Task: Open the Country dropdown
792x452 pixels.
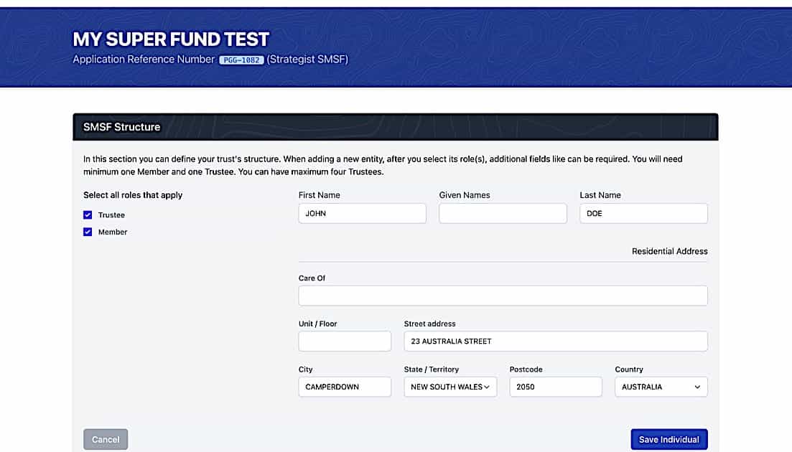Action: [660, 386]
